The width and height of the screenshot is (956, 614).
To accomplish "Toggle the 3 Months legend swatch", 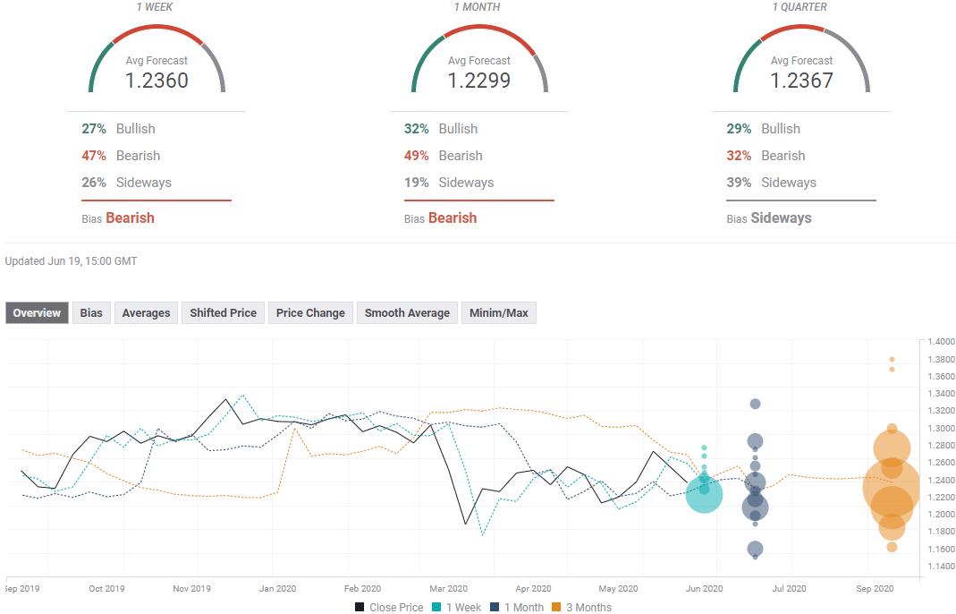I will (556, 607).
